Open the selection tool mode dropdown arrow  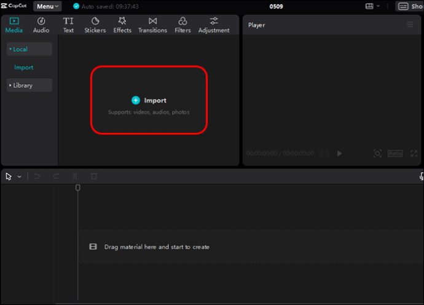19,176
